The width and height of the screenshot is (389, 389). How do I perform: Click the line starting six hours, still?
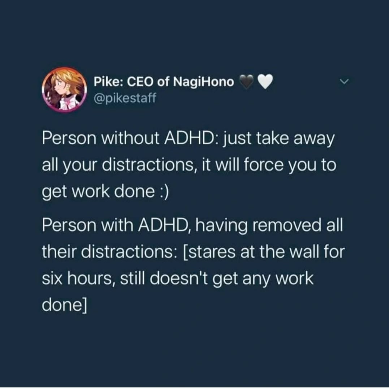178,279
